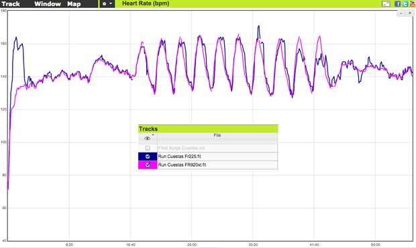Screen dimensions: 416x248
Task: Open the YouTube icon
Action: click(413, 4)
